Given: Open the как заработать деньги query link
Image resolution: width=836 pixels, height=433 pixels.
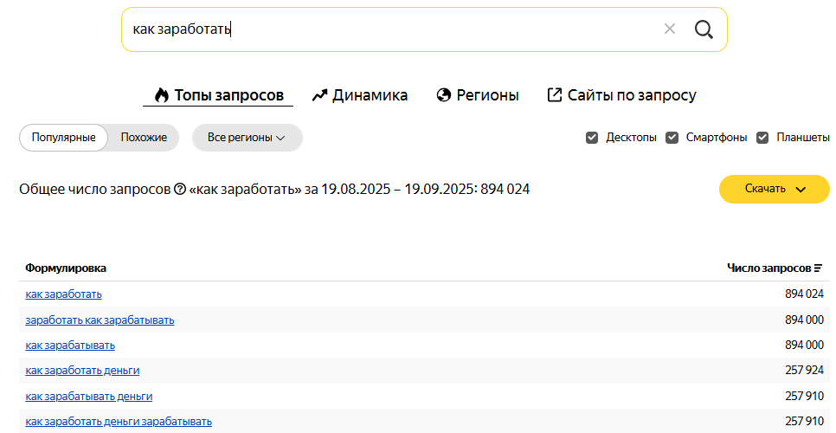Looking at the screenshot, I should (x=82, y=371).
